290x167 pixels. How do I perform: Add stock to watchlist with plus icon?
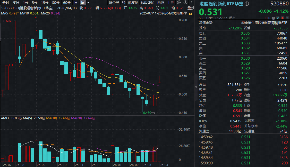tap(287, 18)
